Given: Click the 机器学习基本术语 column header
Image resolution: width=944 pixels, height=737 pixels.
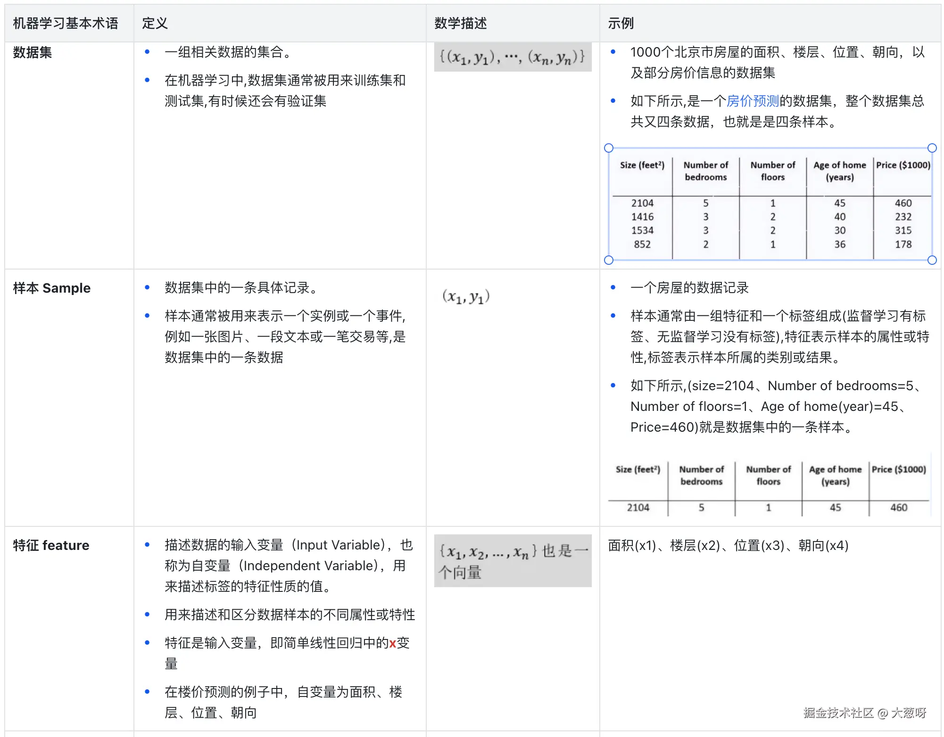Looking at the screenshot, I should 66,23.
